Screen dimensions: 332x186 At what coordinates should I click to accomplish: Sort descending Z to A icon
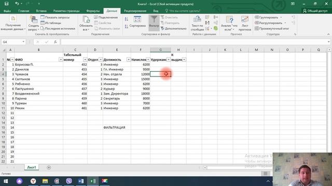127,26
